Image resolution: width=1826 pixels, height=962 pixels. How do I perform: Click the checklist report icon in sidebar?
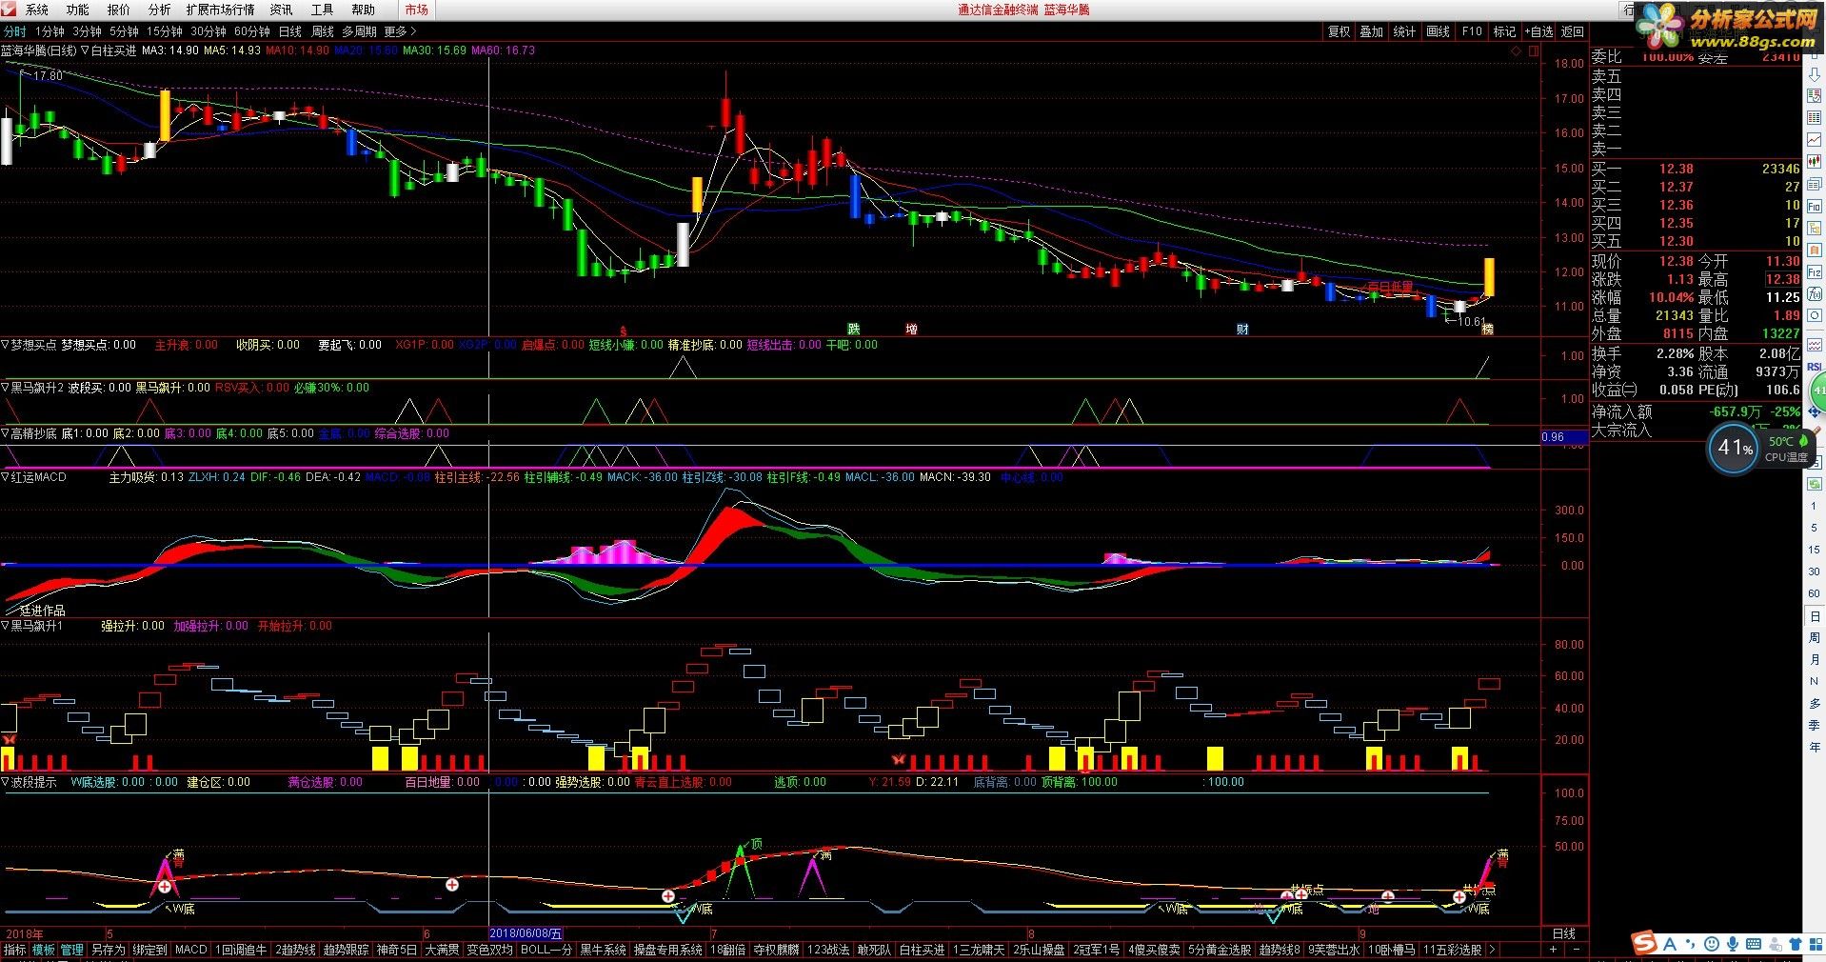tap(1815, 95)
